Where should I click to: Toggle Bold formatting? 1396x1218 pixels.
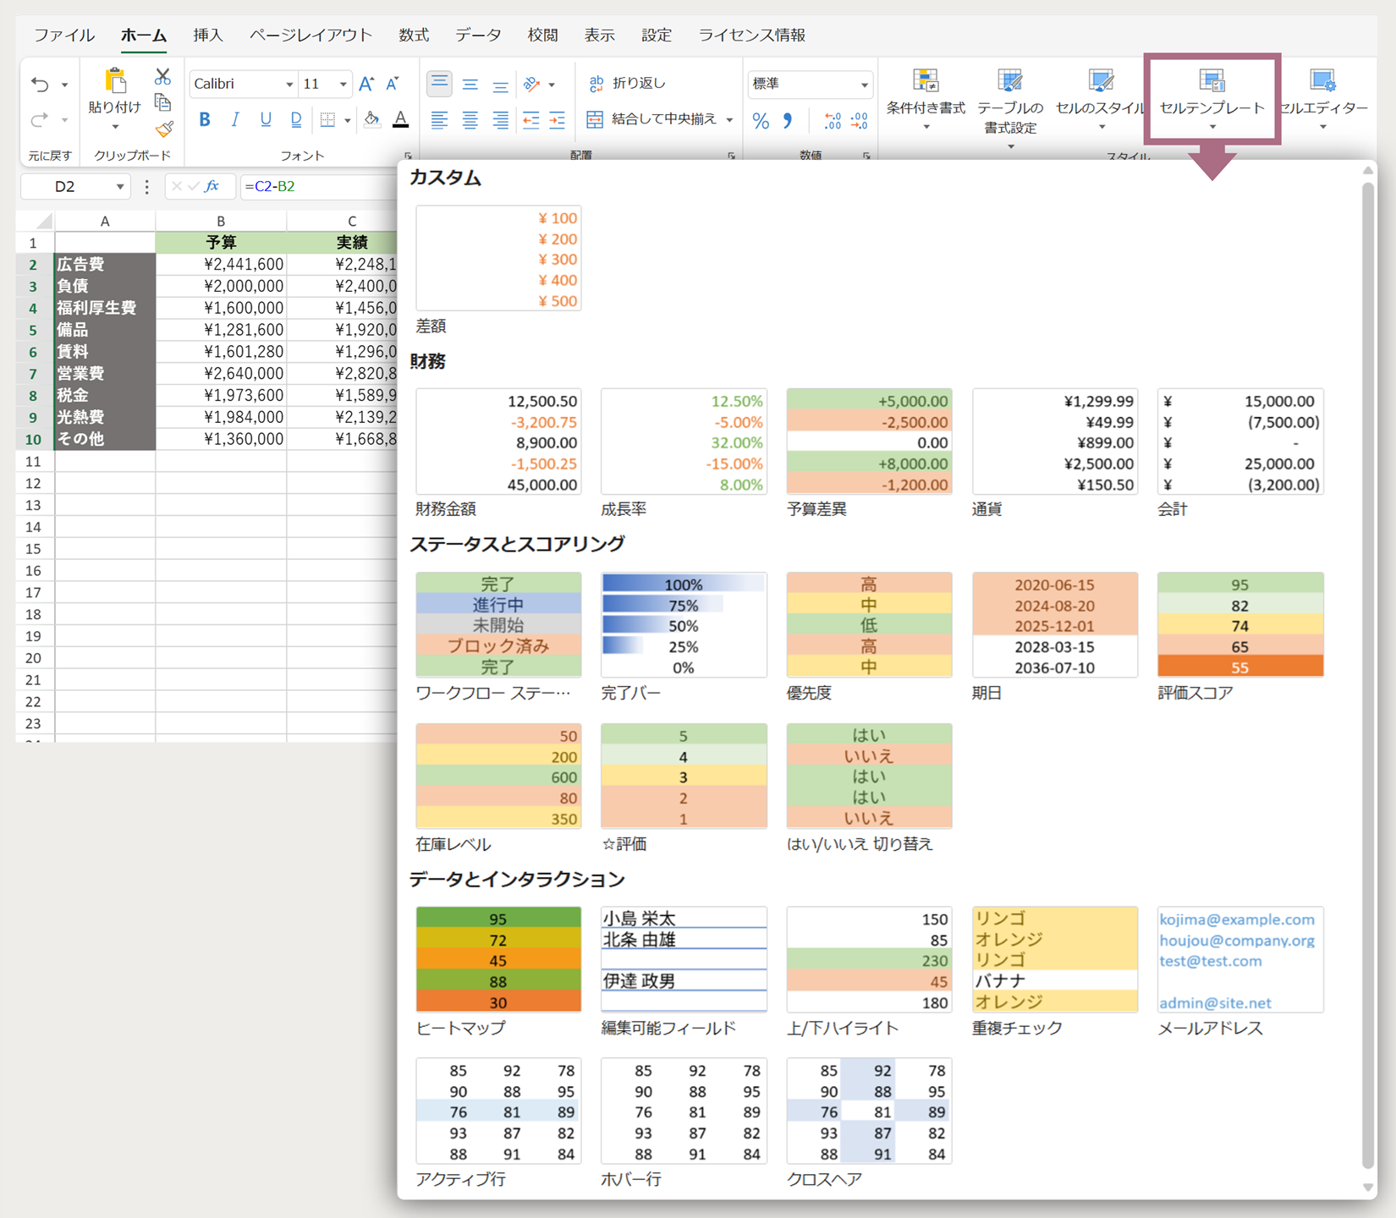[205, 120]
